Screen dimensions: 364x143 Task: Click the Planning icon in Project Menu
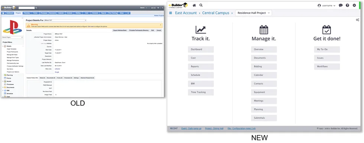tap(5, 75)
